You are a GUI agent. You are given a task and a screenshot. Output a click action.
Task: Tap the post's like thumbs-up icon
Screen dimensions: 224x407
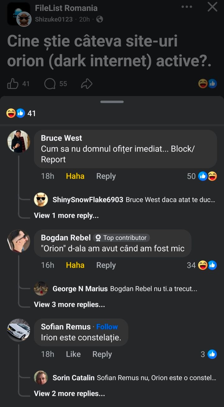13,84
